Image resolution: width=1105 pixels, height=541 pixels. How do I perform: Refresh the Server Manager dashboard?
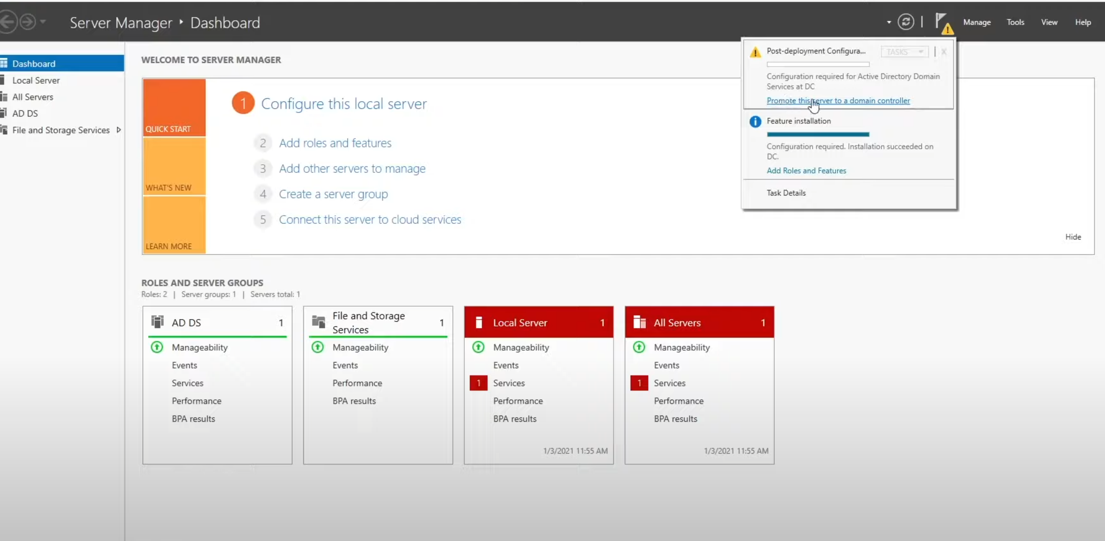906,22
